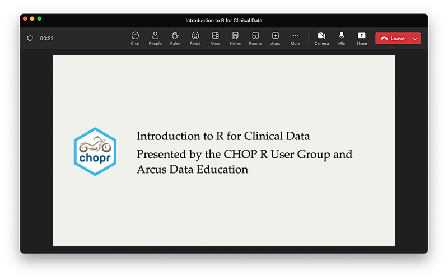The width and height of the screenshot is (448, 280).
Task: Click the chopr logo on slide
Action: point(95,152)
